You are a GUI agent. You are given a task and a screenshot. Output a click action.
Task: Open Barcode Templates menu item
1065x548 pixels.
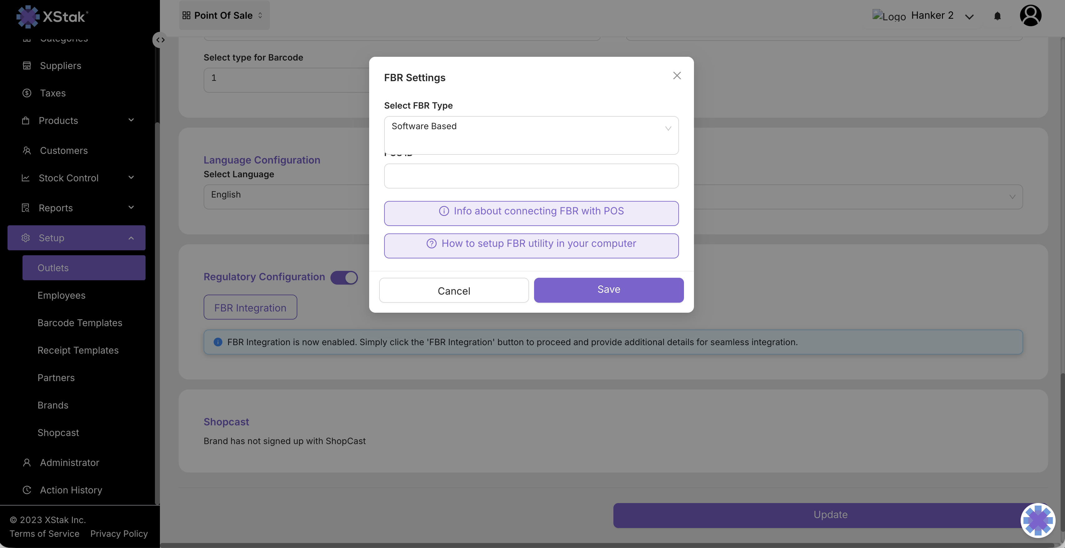80,323
